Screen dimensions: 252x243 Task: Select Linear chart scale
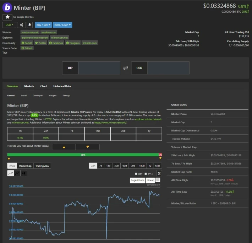pyautogui.click(x=150, y=180)
